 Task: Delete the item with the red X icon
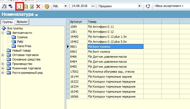[38, 6]
